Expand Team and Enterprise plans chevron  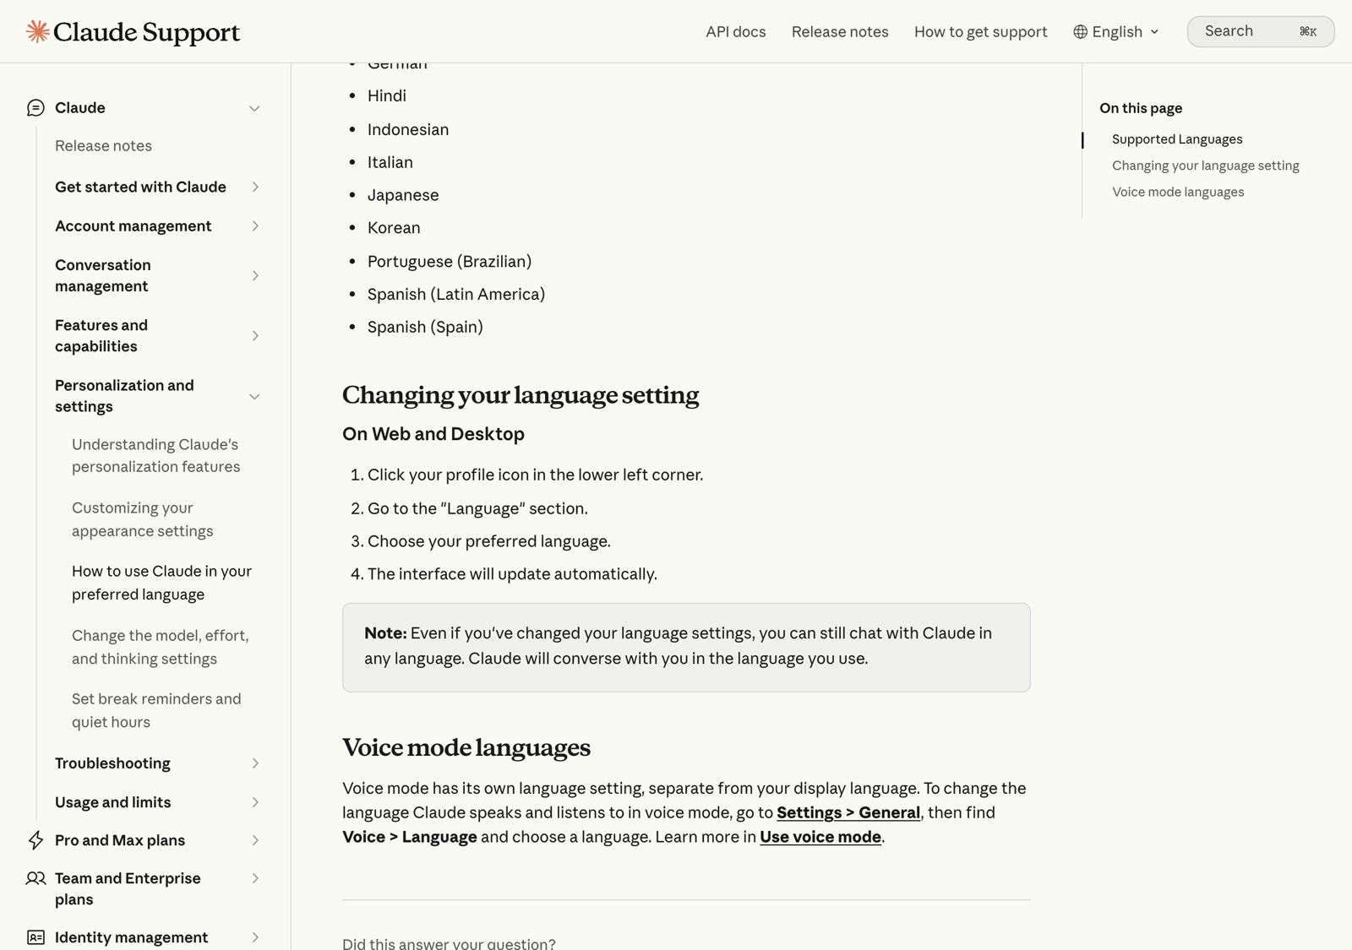(x=254, y=878)
